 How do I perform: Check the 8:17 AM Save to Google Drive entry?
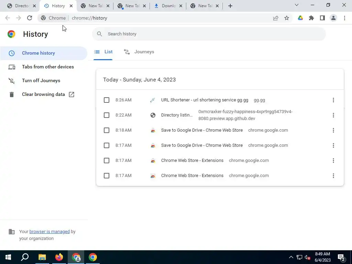pyautogui.click(x=107, y=145)
